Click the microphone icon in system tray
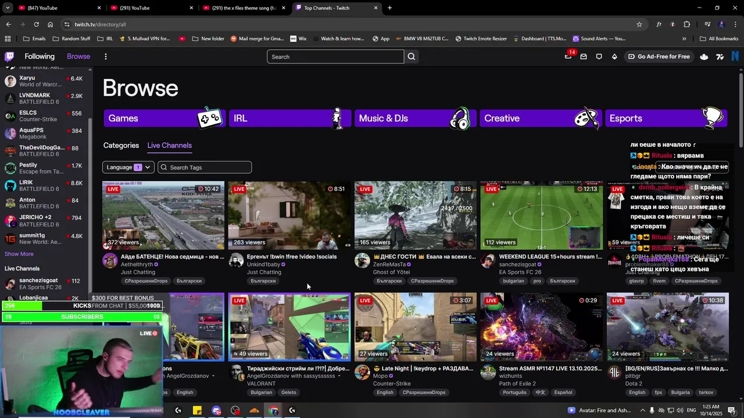The width and height of the screenshot is (744, 418). pos(652,410)
